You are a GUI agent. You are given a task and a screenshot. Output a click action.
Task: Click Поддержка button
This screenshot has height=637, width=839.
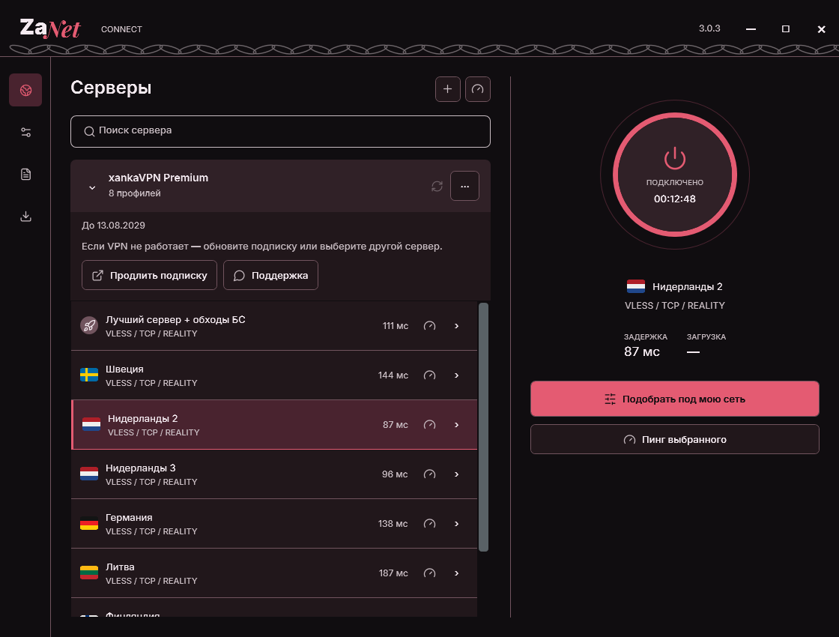pyautogui.click(x=270, y=275)
